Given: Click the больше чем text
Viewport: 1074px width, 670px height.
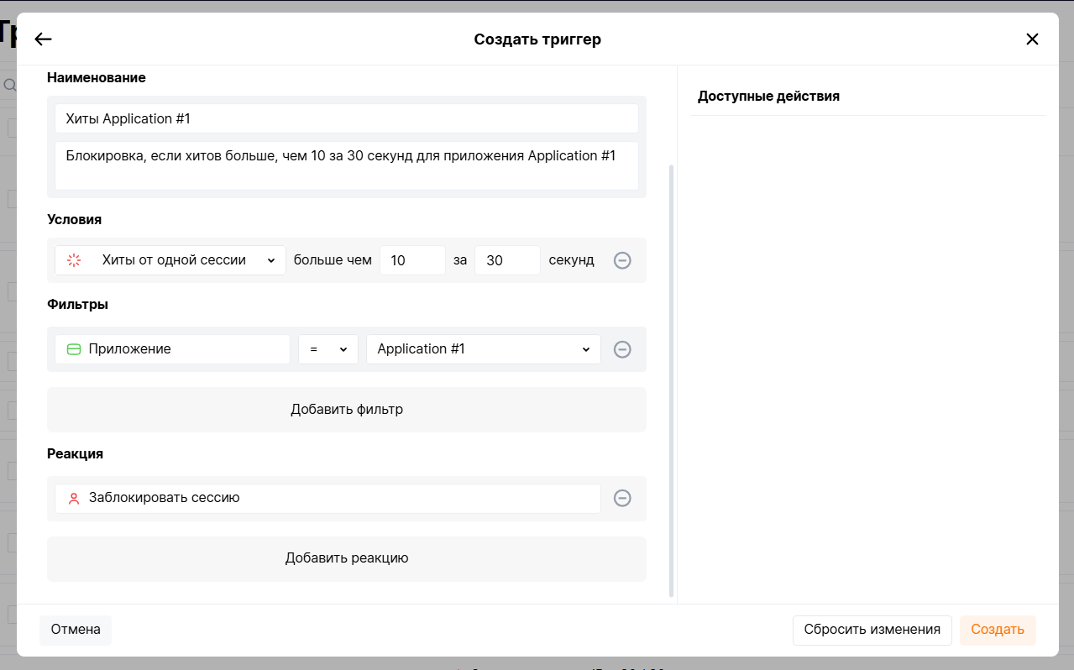Looking at the screenshot, I should [x=333, y=260].
